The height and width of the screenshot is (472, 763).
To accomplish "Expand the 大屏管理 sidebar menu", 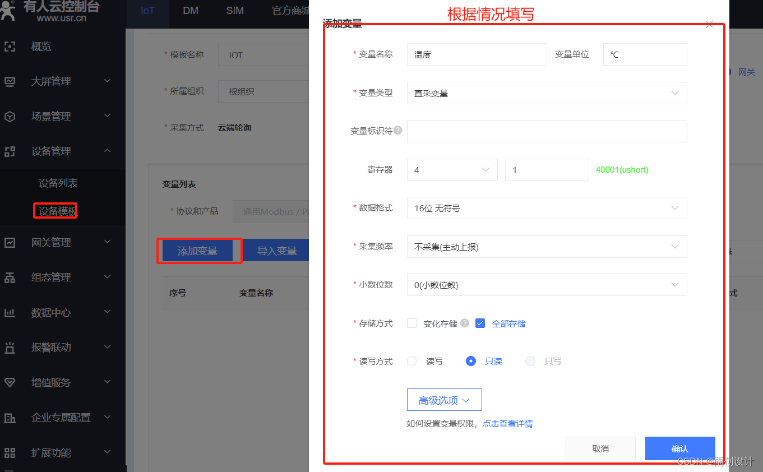I will click(x=108, y=81).
